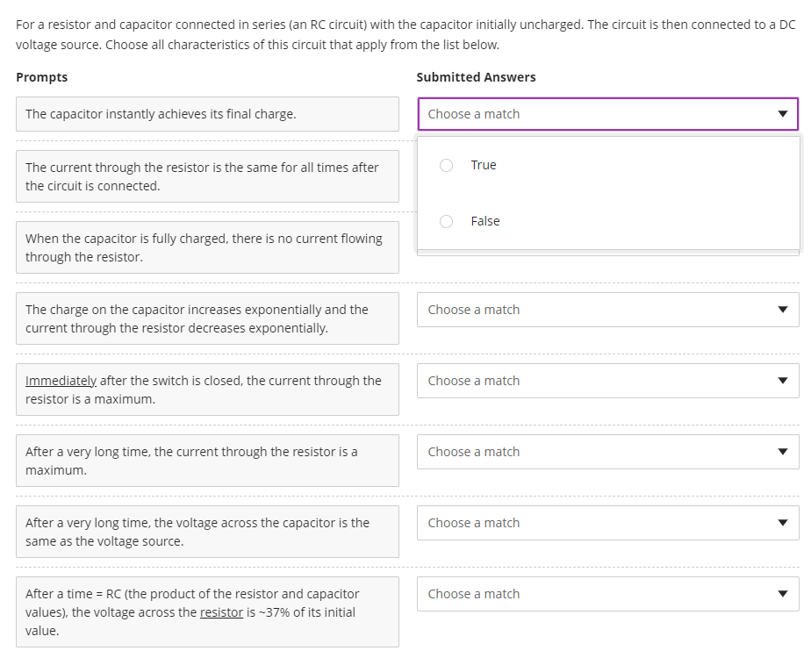The image size is (811, 665).
Task: Click the 'Submitted Answers' column heading
Action: tap(476, 77)
